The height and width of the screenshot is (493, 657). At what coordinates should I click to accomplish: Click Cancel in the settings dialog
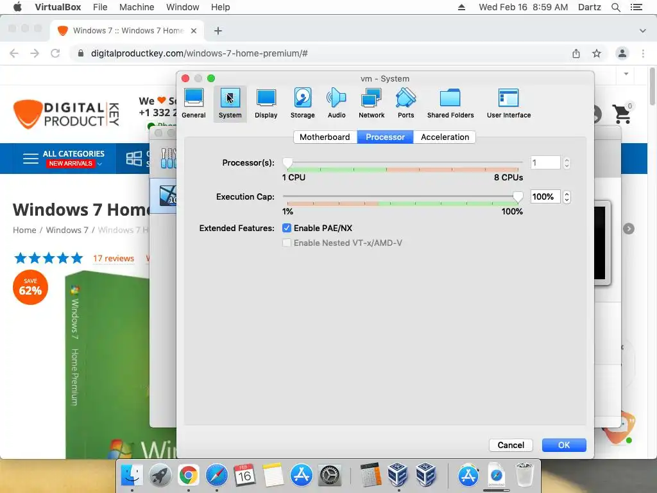511,445
